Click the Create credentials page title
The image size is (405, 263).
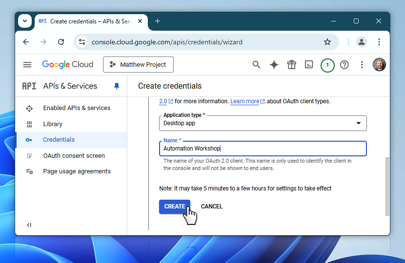(170, 86)
